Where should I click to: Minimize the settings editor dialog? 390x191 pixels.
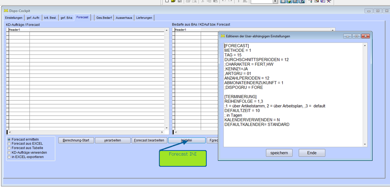click(x=347, y=36)
